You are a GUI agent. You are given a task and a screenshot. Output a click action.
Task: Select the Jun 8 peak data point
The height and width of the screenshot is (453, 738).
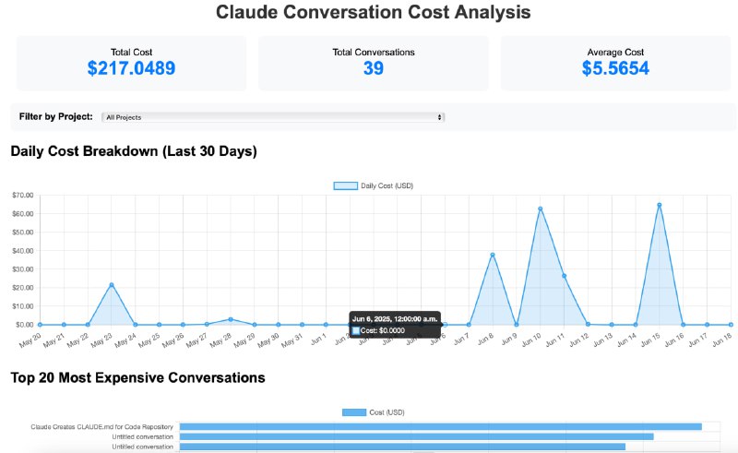click(x=493, y=255)
